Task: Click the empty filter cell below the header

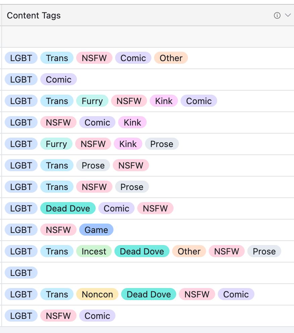Action: tap(148, 37)
